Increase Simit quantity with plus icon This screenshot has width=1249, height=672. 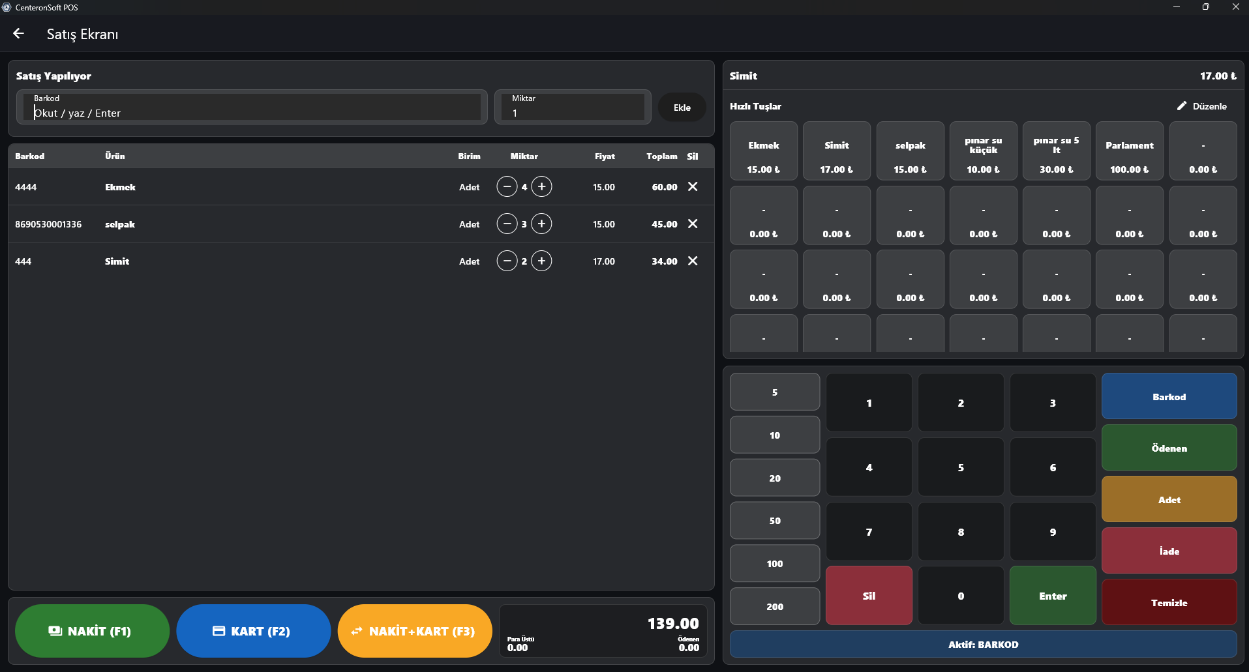(x=541, y=261)
